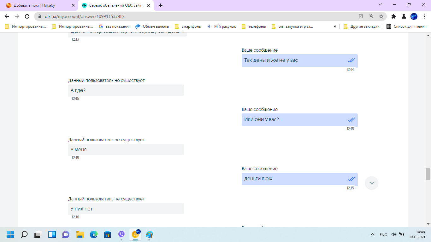431x242 pixels.
Task: Open first Импортированные bookmarks folder
Action: click(26, 26)
